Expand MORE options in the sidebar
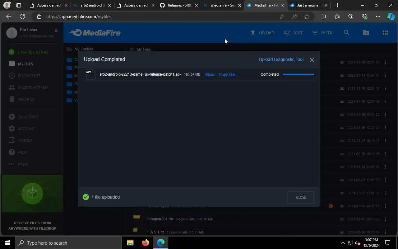 coord(19,164)
